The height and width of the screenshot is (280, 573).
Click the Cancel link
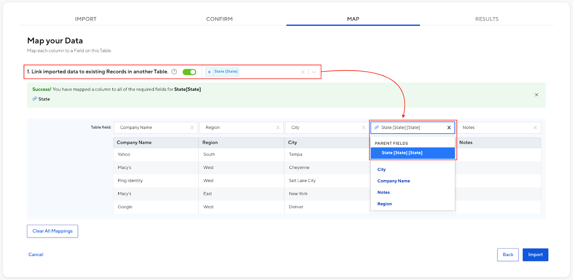coord(36,255)
